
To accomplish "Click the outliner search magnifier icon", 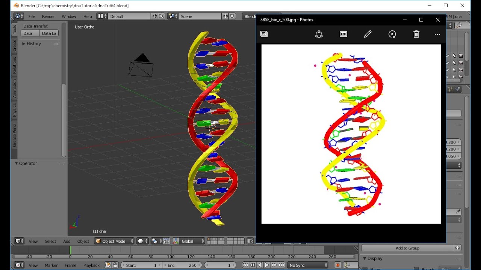I will [x=459, y=25].
